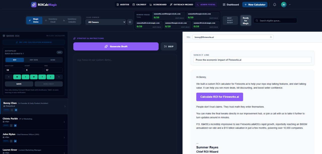
Task: Click the summer@roicalcmagic.com sender card
Action: pyautogui.click(x=206, y=25)
